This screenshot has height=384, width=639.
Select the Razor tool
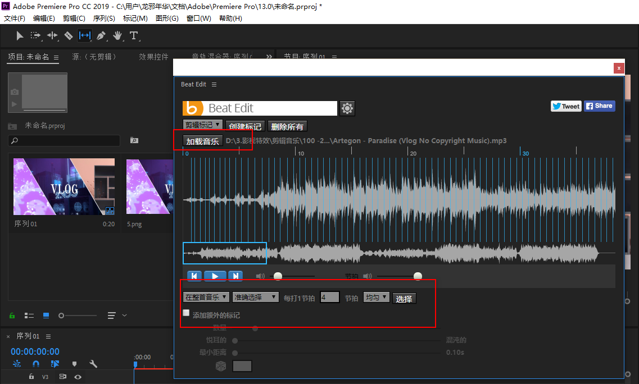click(x=69, y=36)
